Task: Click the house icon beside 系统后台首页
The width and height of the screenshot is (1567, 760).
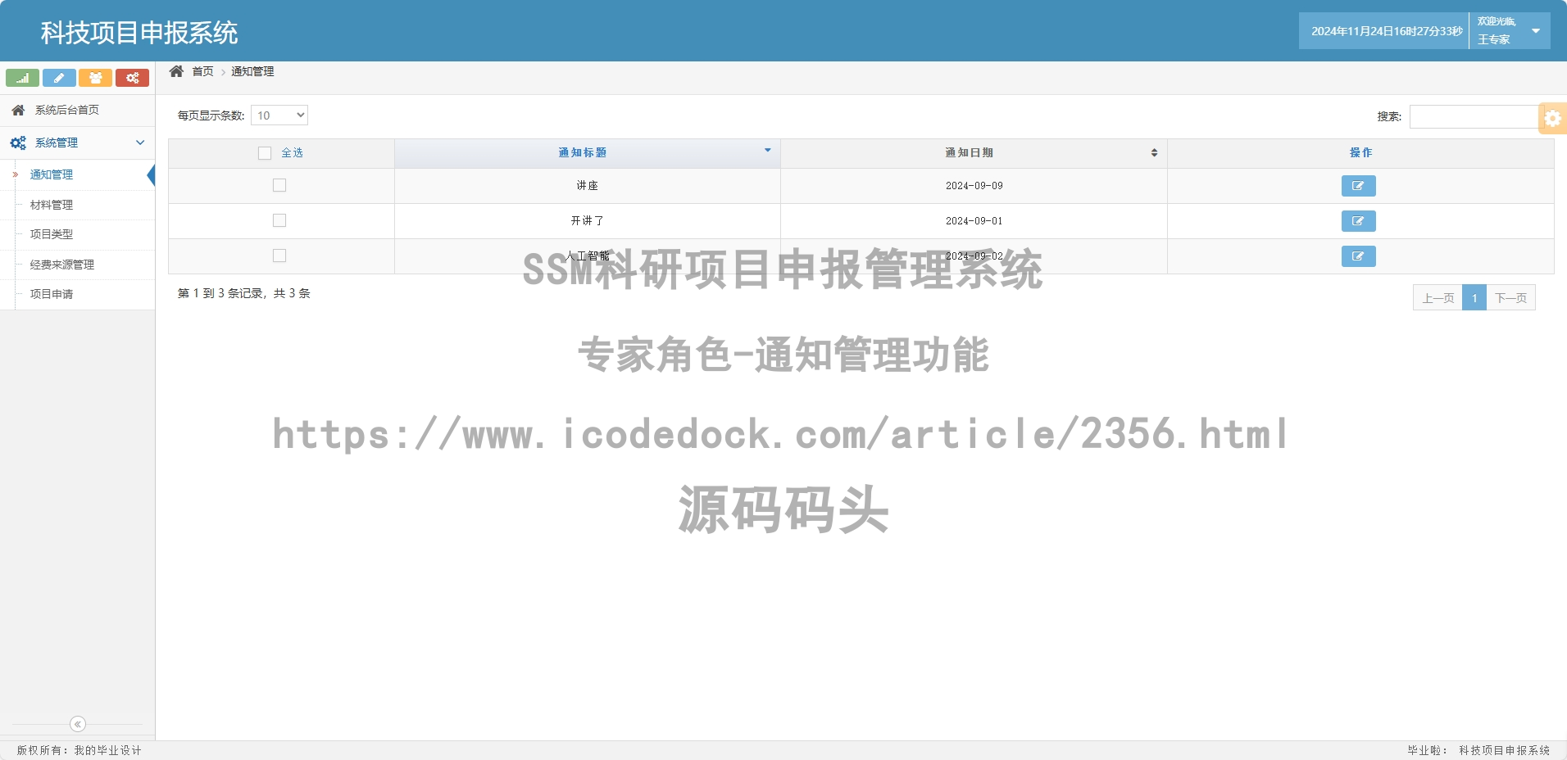Action: [x=18, y=110]
